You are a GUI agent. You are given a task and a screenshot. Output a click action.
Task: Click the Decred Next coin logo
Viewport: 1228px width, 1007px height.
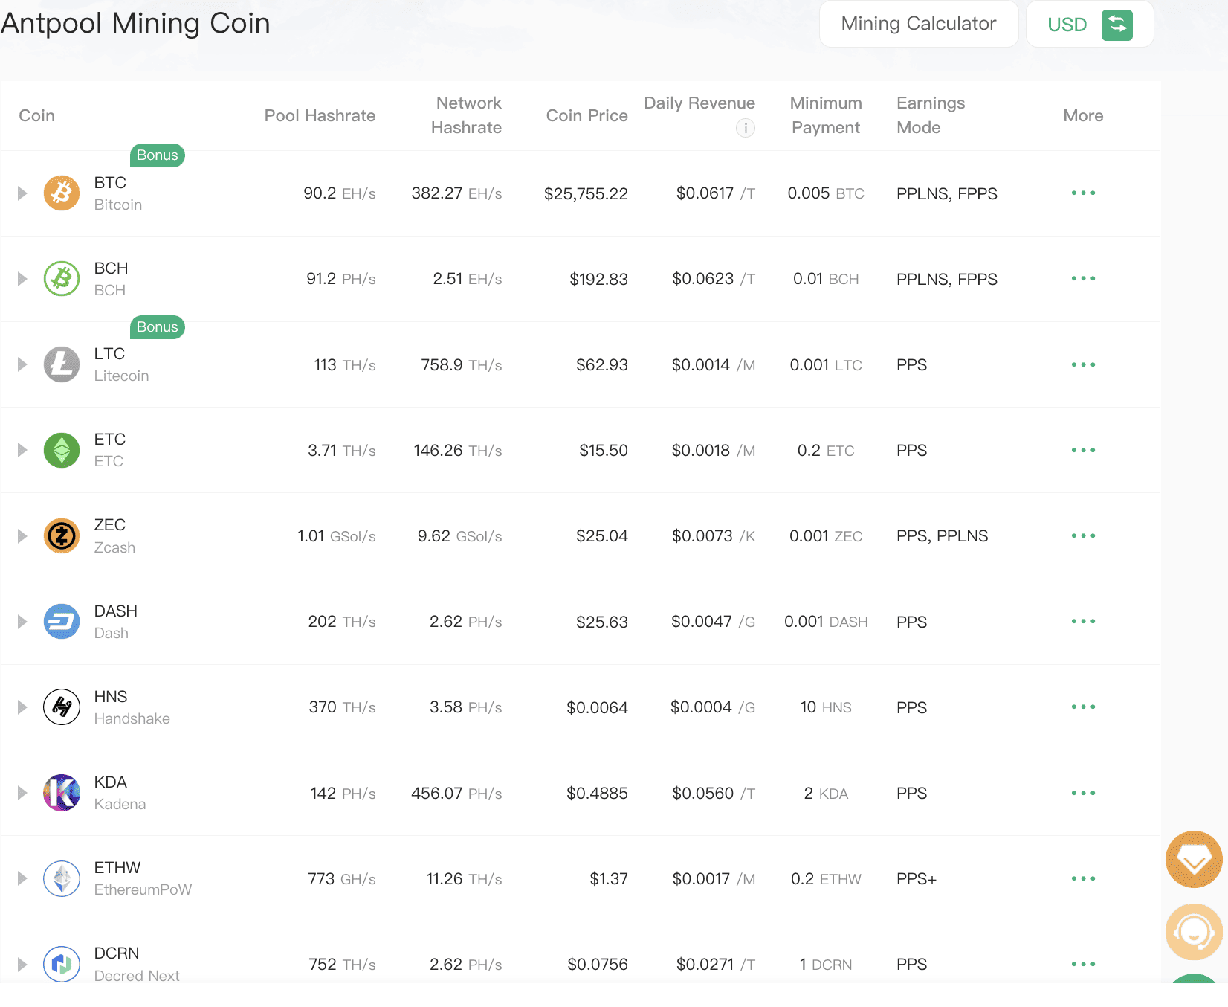(x=62, y=964)
